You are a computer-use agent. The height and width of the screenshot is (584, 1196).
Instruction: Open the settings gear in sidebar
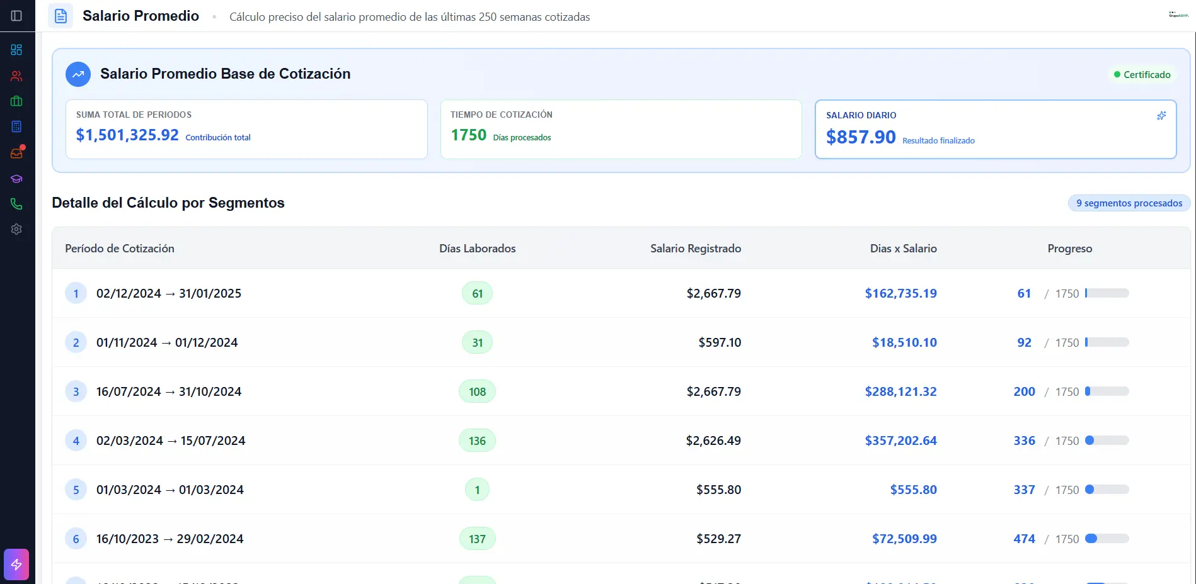pos(17,229)
